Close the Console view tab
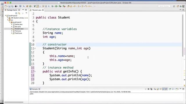The width and height of the screenshot is (186, 104). coord(39,89)
